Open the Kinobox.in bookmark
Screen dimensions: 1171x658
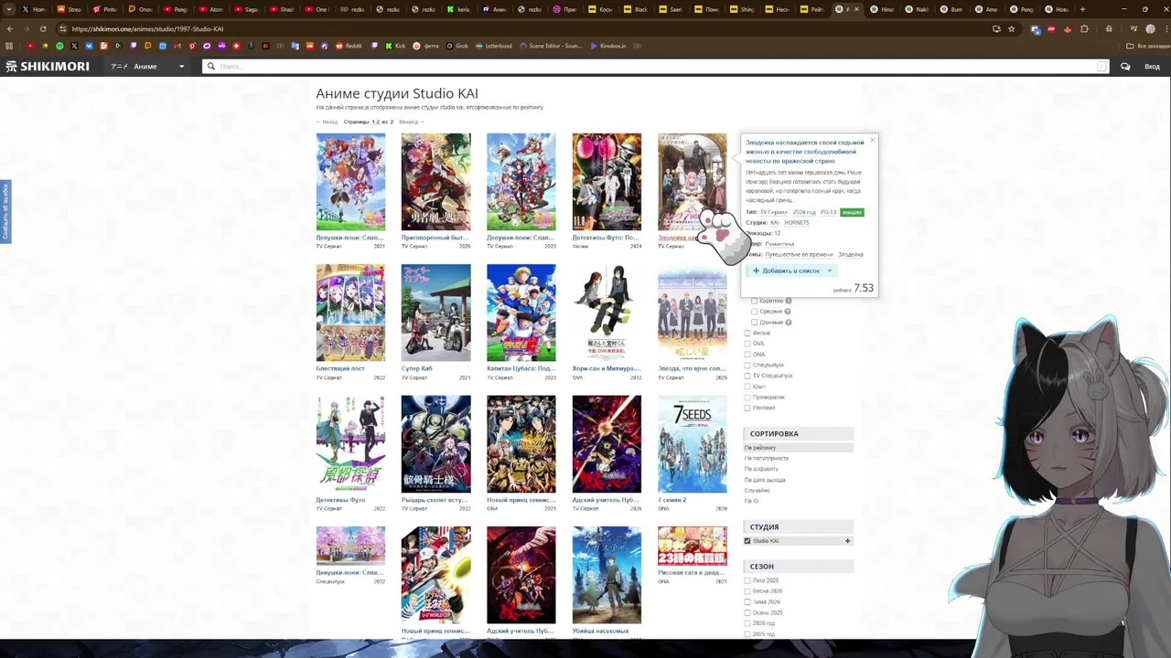pyautogui.click(x=608, y=46)
